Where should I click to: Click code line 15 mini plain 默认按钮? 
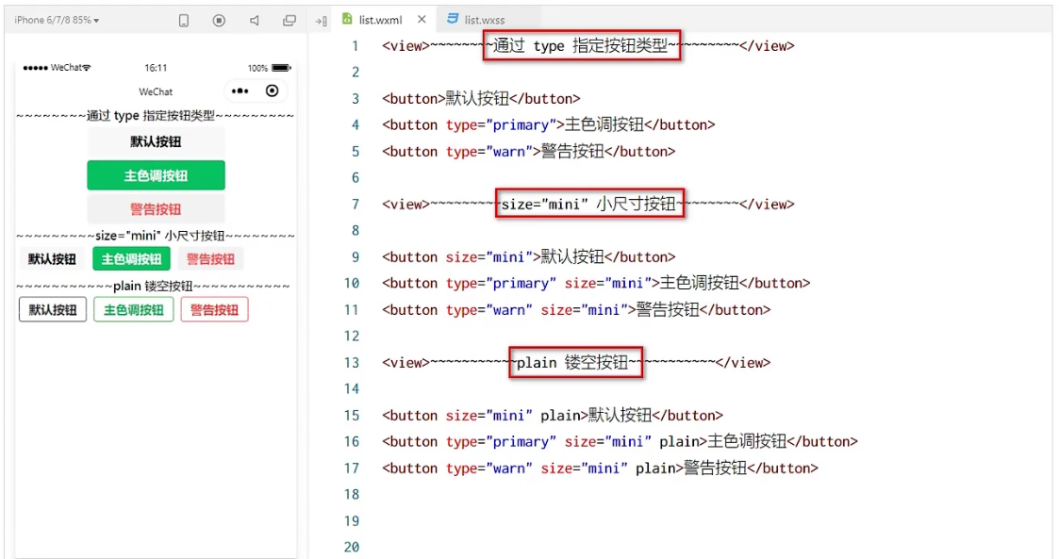(553, 415)
